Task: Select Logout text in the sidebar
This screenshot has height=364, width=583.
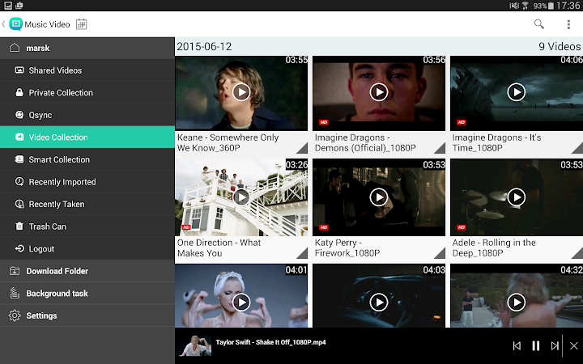Action: pyautogui.click(x=41, y=248)
